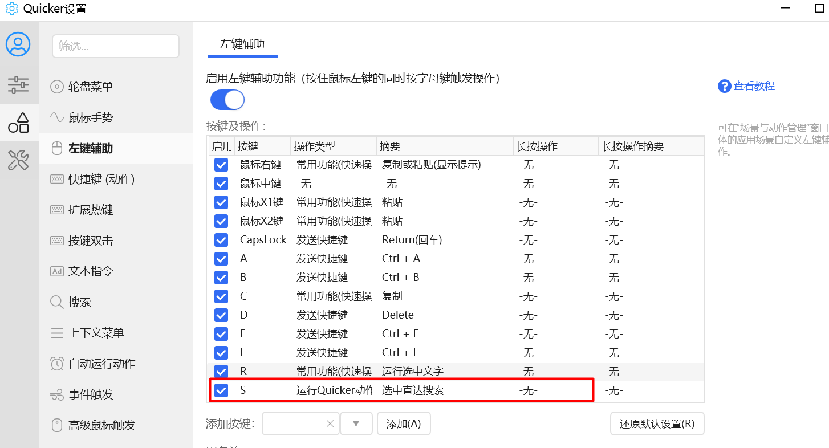Click the 长按操作 column header
The height and width of the screenshot is (448, 829).
[x=537, y=146]
